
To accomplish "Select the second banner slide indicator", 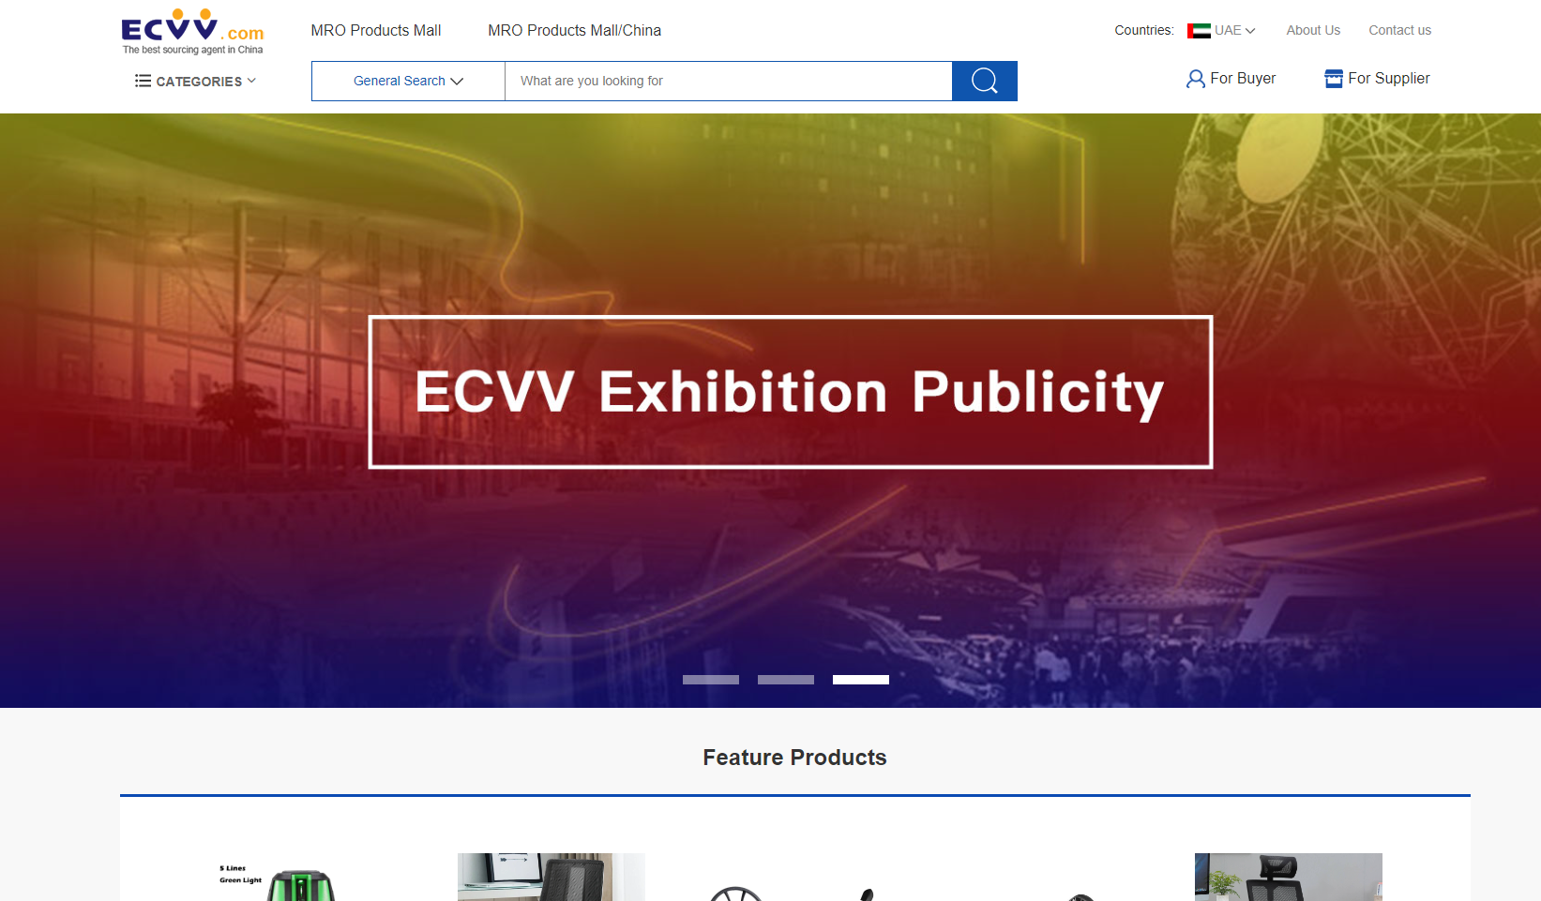I will point(786,680).
